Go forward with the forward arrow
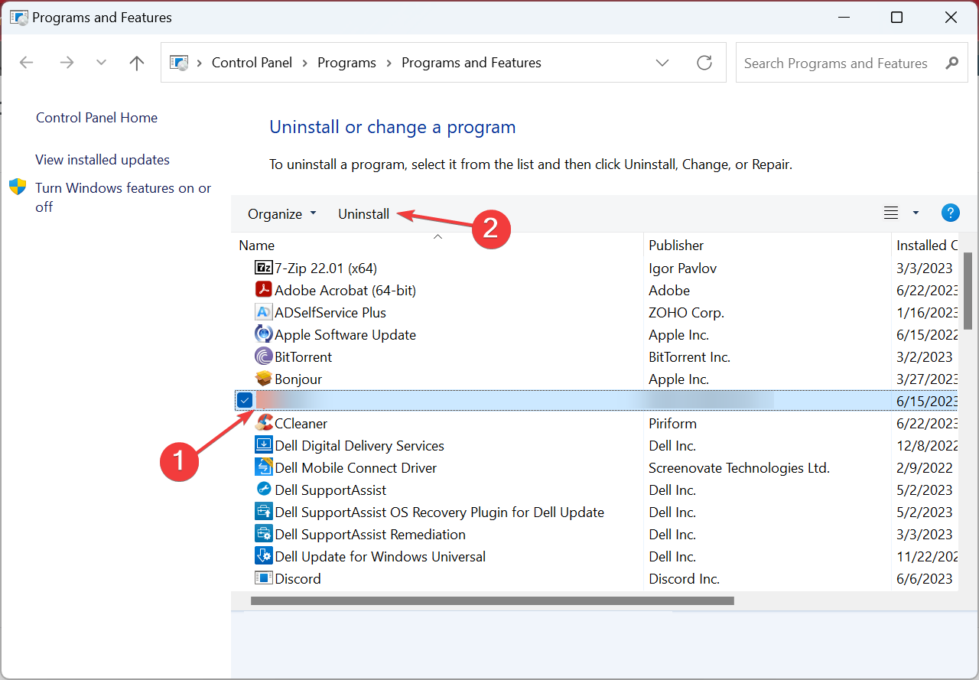 67,63
